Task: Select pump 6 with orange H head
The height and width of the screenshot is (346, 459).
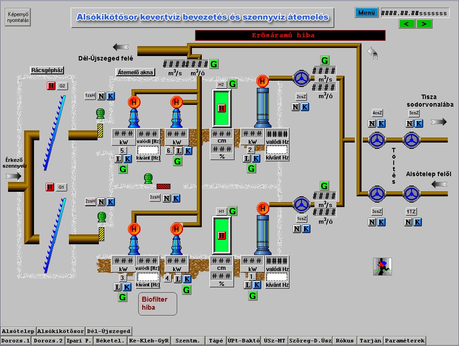Action: pyautogui.click(x=177, y=112)
